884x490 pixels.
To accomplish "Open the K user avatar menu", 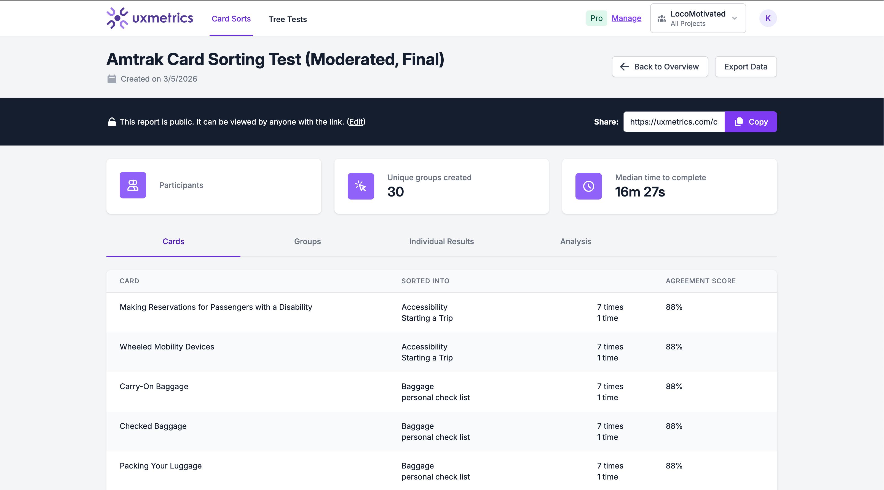I will (768, 18).
